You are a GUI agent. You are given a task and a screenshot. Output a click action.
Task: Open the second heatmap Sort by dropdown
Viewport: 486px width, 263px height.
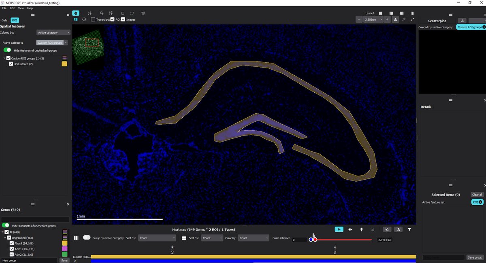[212, 238]
